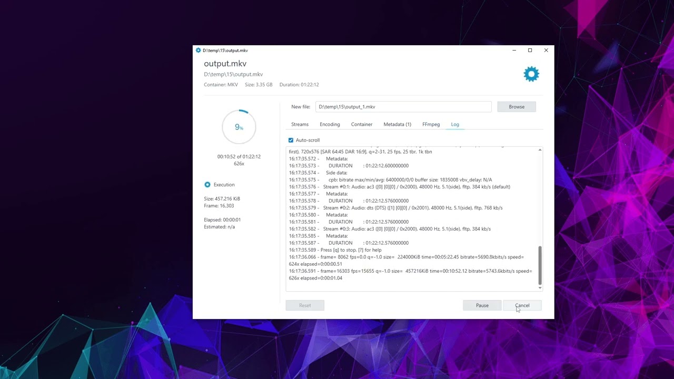Viewport: 674px width, 379px height.
Task: Click the log scroll up arrow
Action: pyautogui.click(x=540, y=150)
